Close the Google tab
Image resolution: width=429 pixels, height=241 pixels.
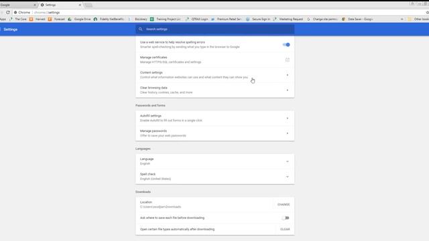click(35, 5)
